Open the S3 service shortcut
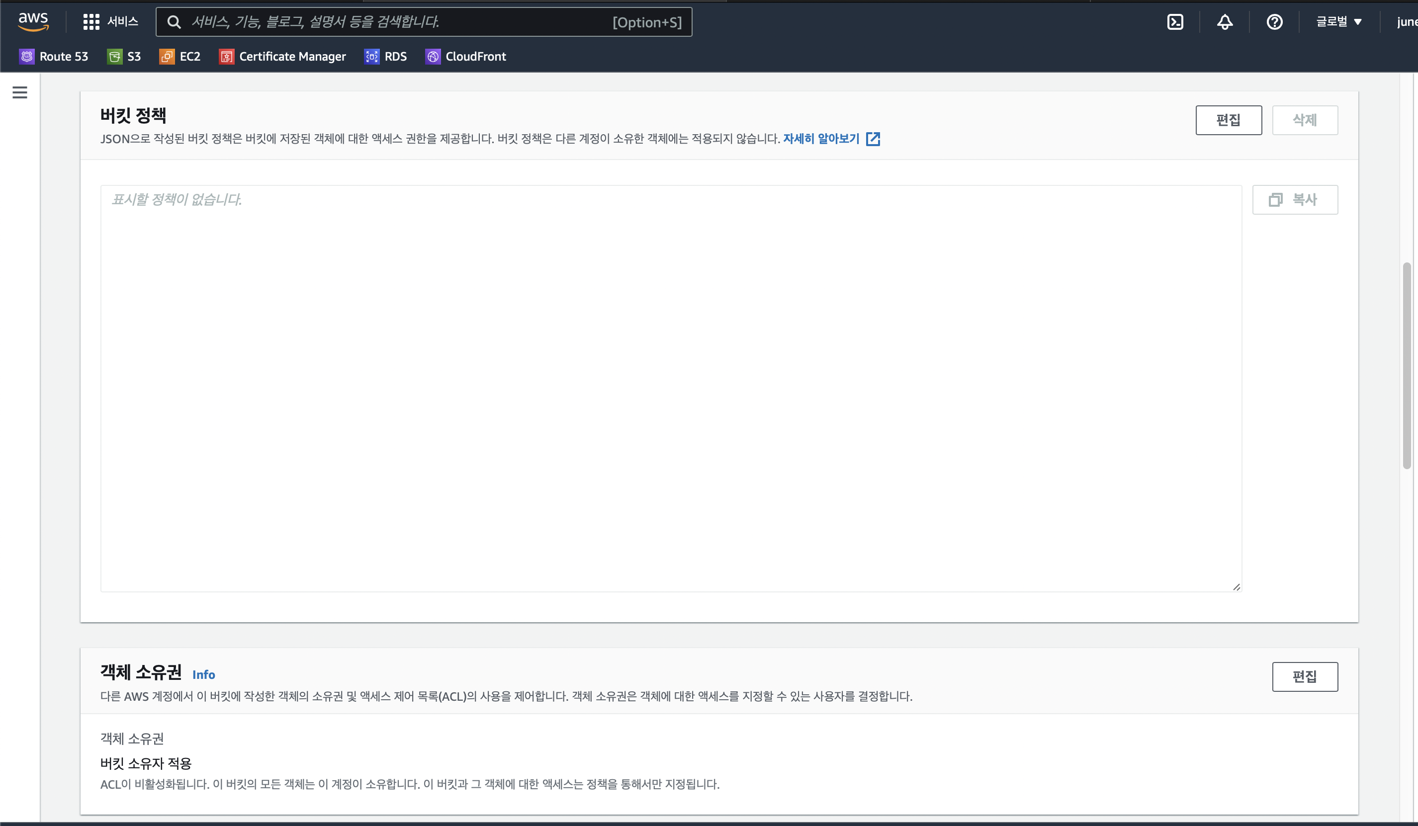The height and width of the screenshot is (826, 1418). [x=124, y=56]
